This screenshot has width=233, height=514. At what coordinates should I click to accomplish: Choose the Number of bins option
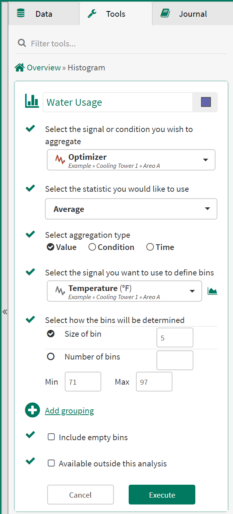(51, 357)
